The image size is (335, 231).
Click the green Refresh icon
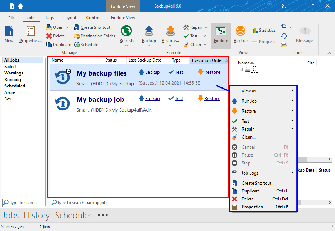pyautogui.click(x=126, y=31)
